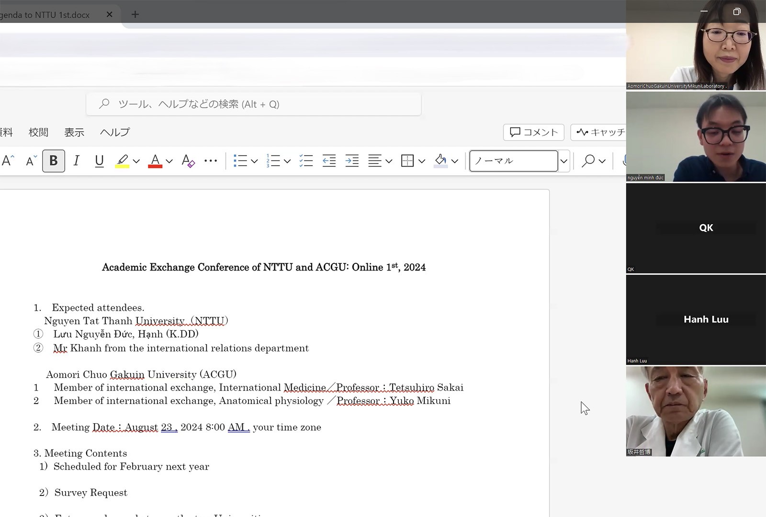Select nguyễn minh đức participant video
766x517 pixels.
pos(696,136)
